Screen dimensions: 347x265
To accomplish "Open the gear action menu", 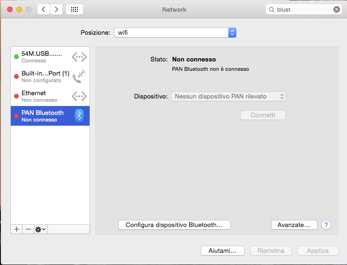I will [40, 229].
